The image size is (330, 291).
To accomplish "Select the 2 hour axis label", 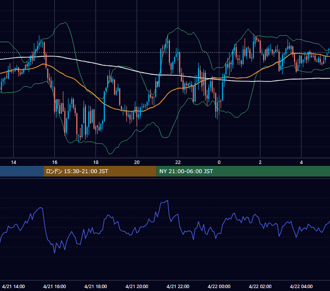I will 260,162.
